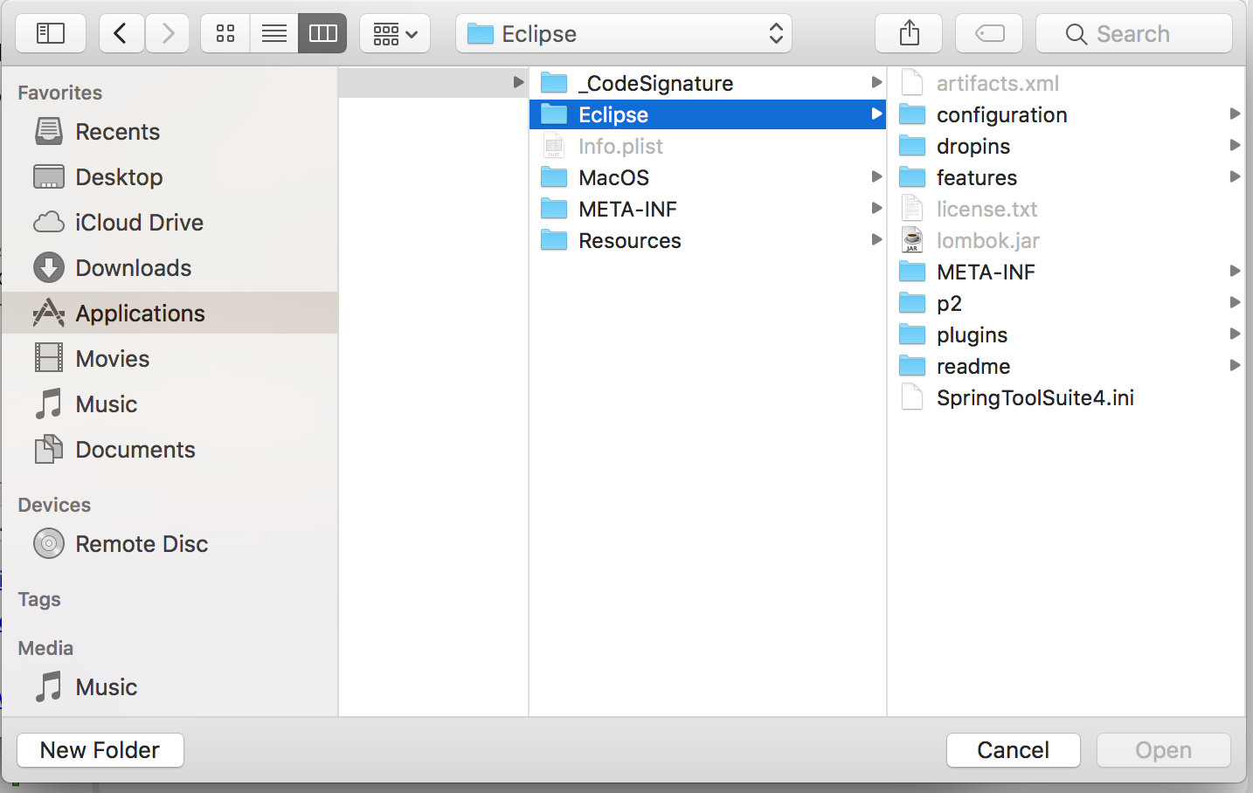Open Desktop in the sidebar
1253x793 pixels.
click(170, 177)
